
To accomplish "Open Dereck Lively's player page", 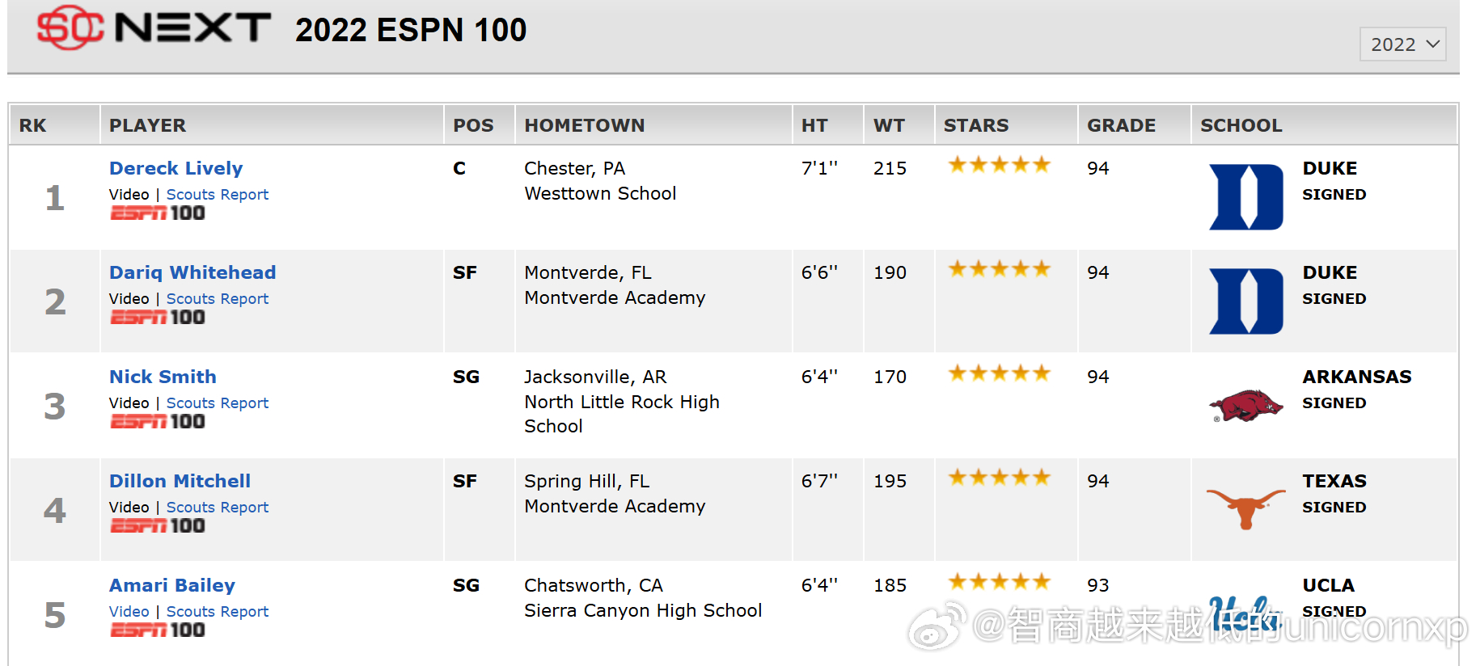I will [x=176, y=168].
